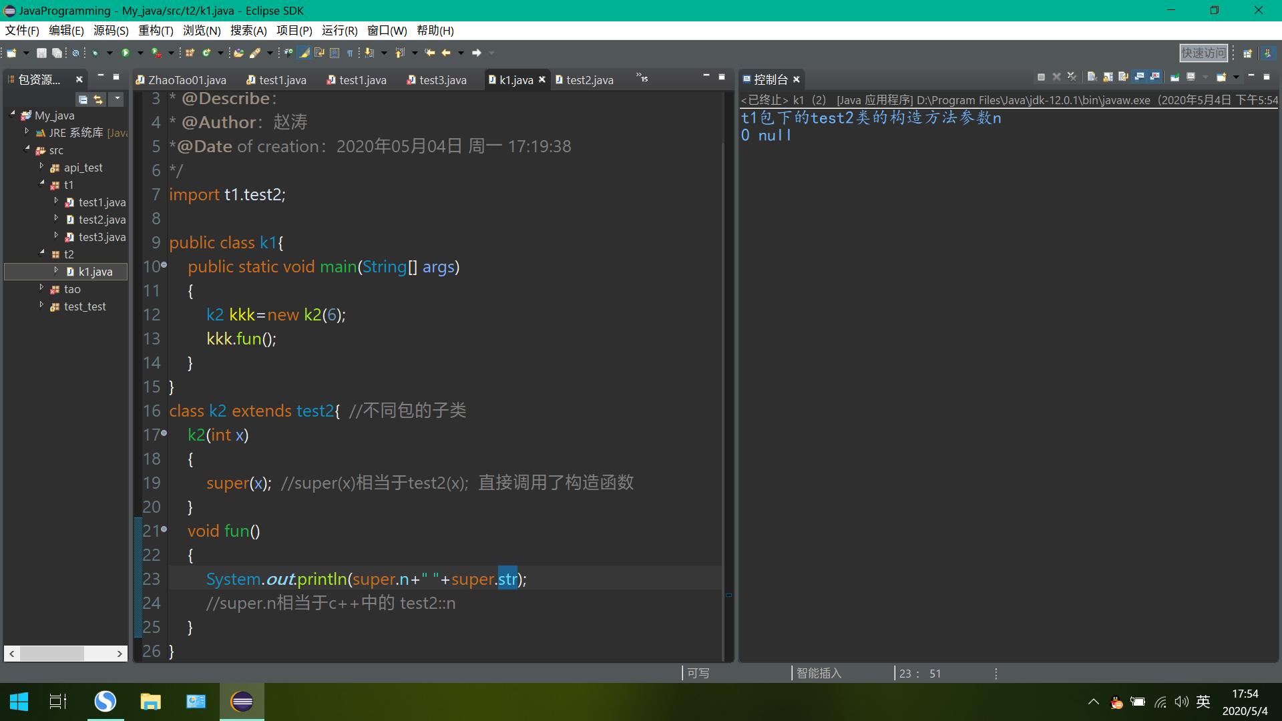Open Windows Start menu

(x=19, y=702)
